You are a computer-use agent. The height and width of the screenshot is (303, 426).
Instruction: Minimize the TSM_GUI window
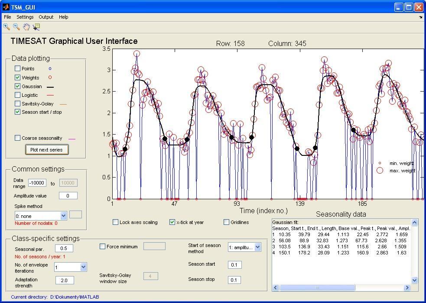[x=399, y=7]
